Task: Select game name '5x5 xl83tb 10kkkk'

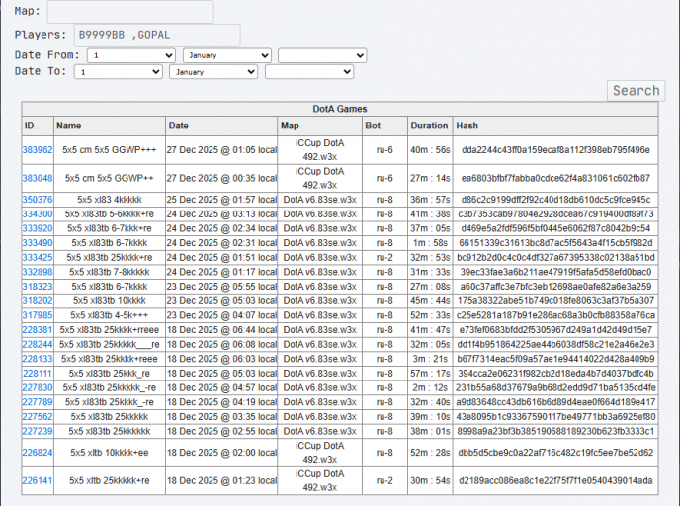Action: [x=110, y=300]
